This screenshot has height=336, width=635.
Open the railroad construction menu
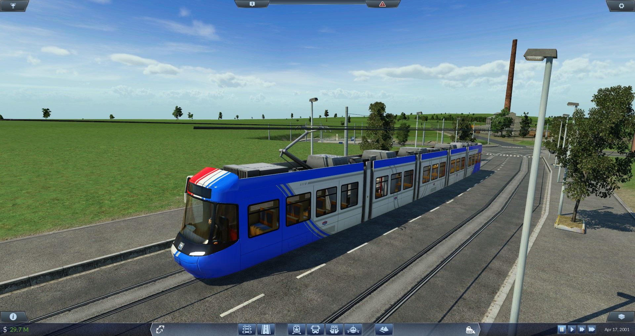pos(247,329)
